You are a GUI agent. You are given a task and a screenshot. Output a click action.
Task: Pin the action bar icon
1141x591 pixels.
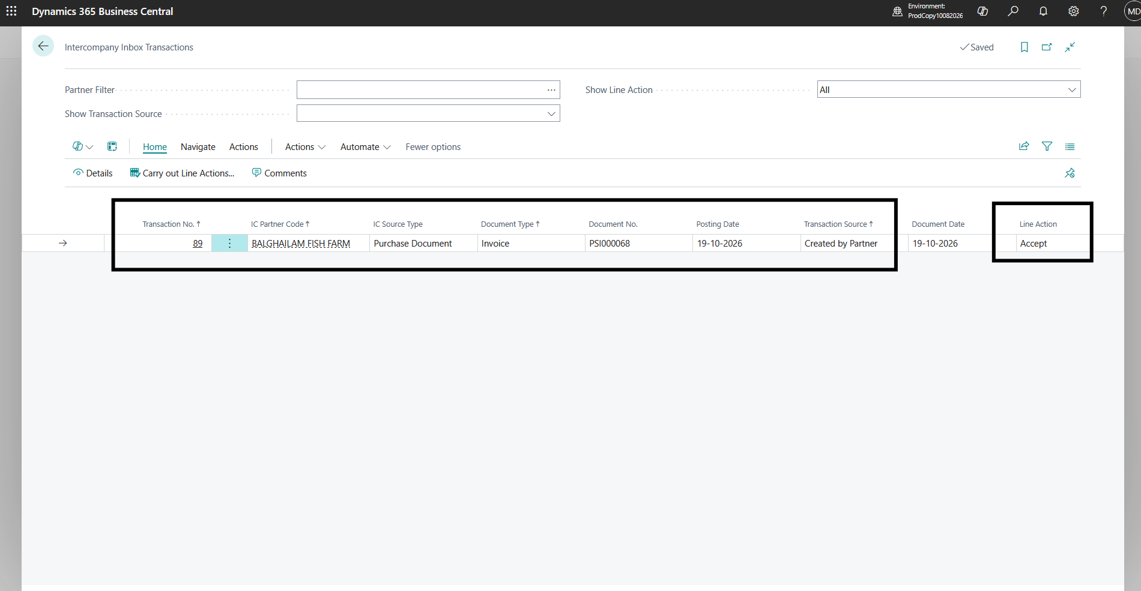[1070, 173]
